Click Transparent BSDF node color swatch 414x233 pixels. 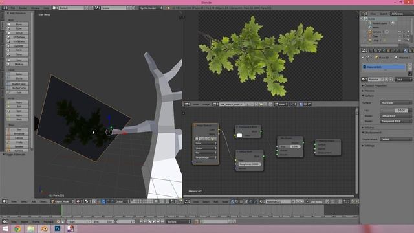(x=239, y=135)
